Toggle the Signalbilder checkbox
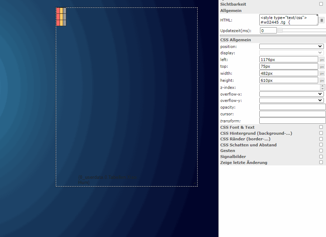Viewport: 326px width, 237px height. click(321, 157)
